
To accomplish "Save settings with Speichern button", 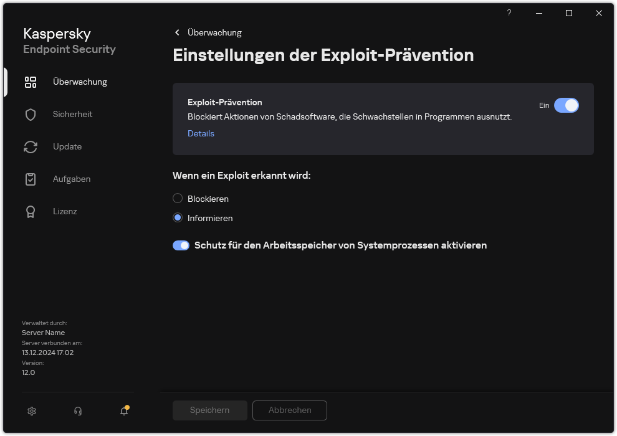I will pos(209,410).
